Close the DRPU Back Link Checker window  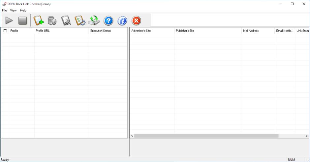(304, 4)
